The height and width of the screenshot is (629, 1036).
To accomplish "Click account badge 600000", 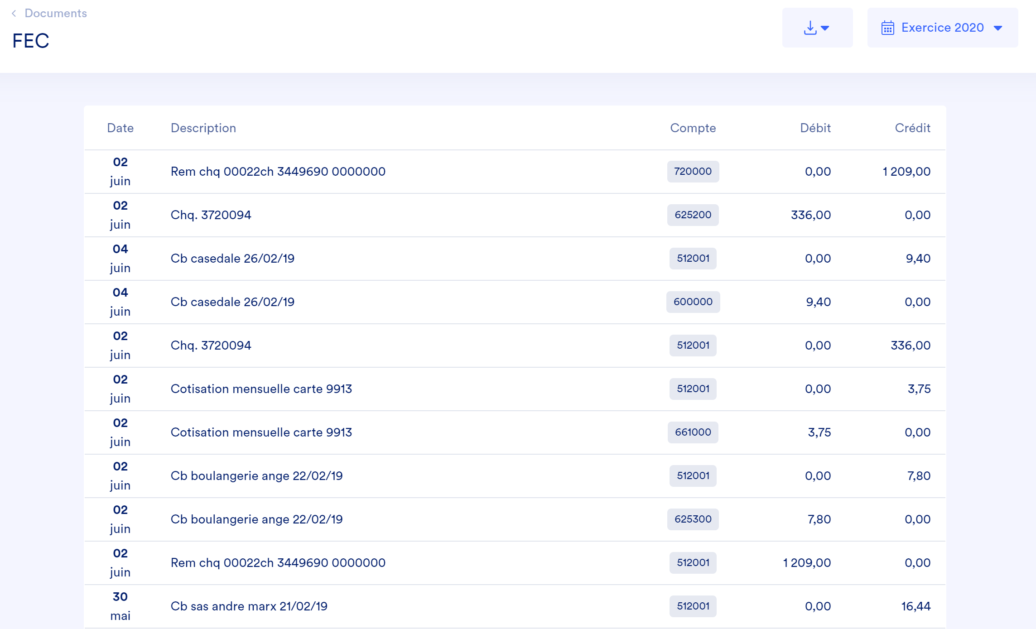I will 693,302.
